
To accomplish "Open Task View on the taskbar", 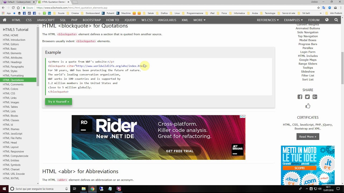I will (x=74, y=189).
